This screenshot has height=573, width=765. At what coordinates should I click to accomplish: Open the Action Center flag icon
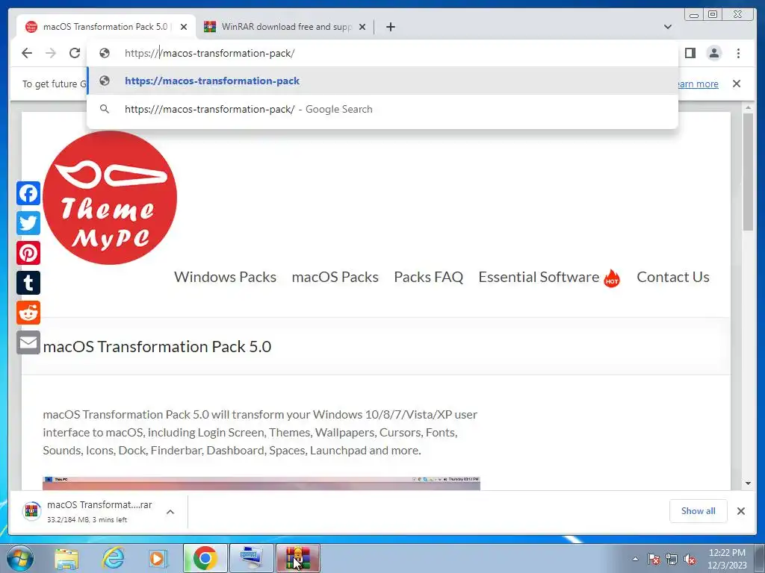pos(654,559)
